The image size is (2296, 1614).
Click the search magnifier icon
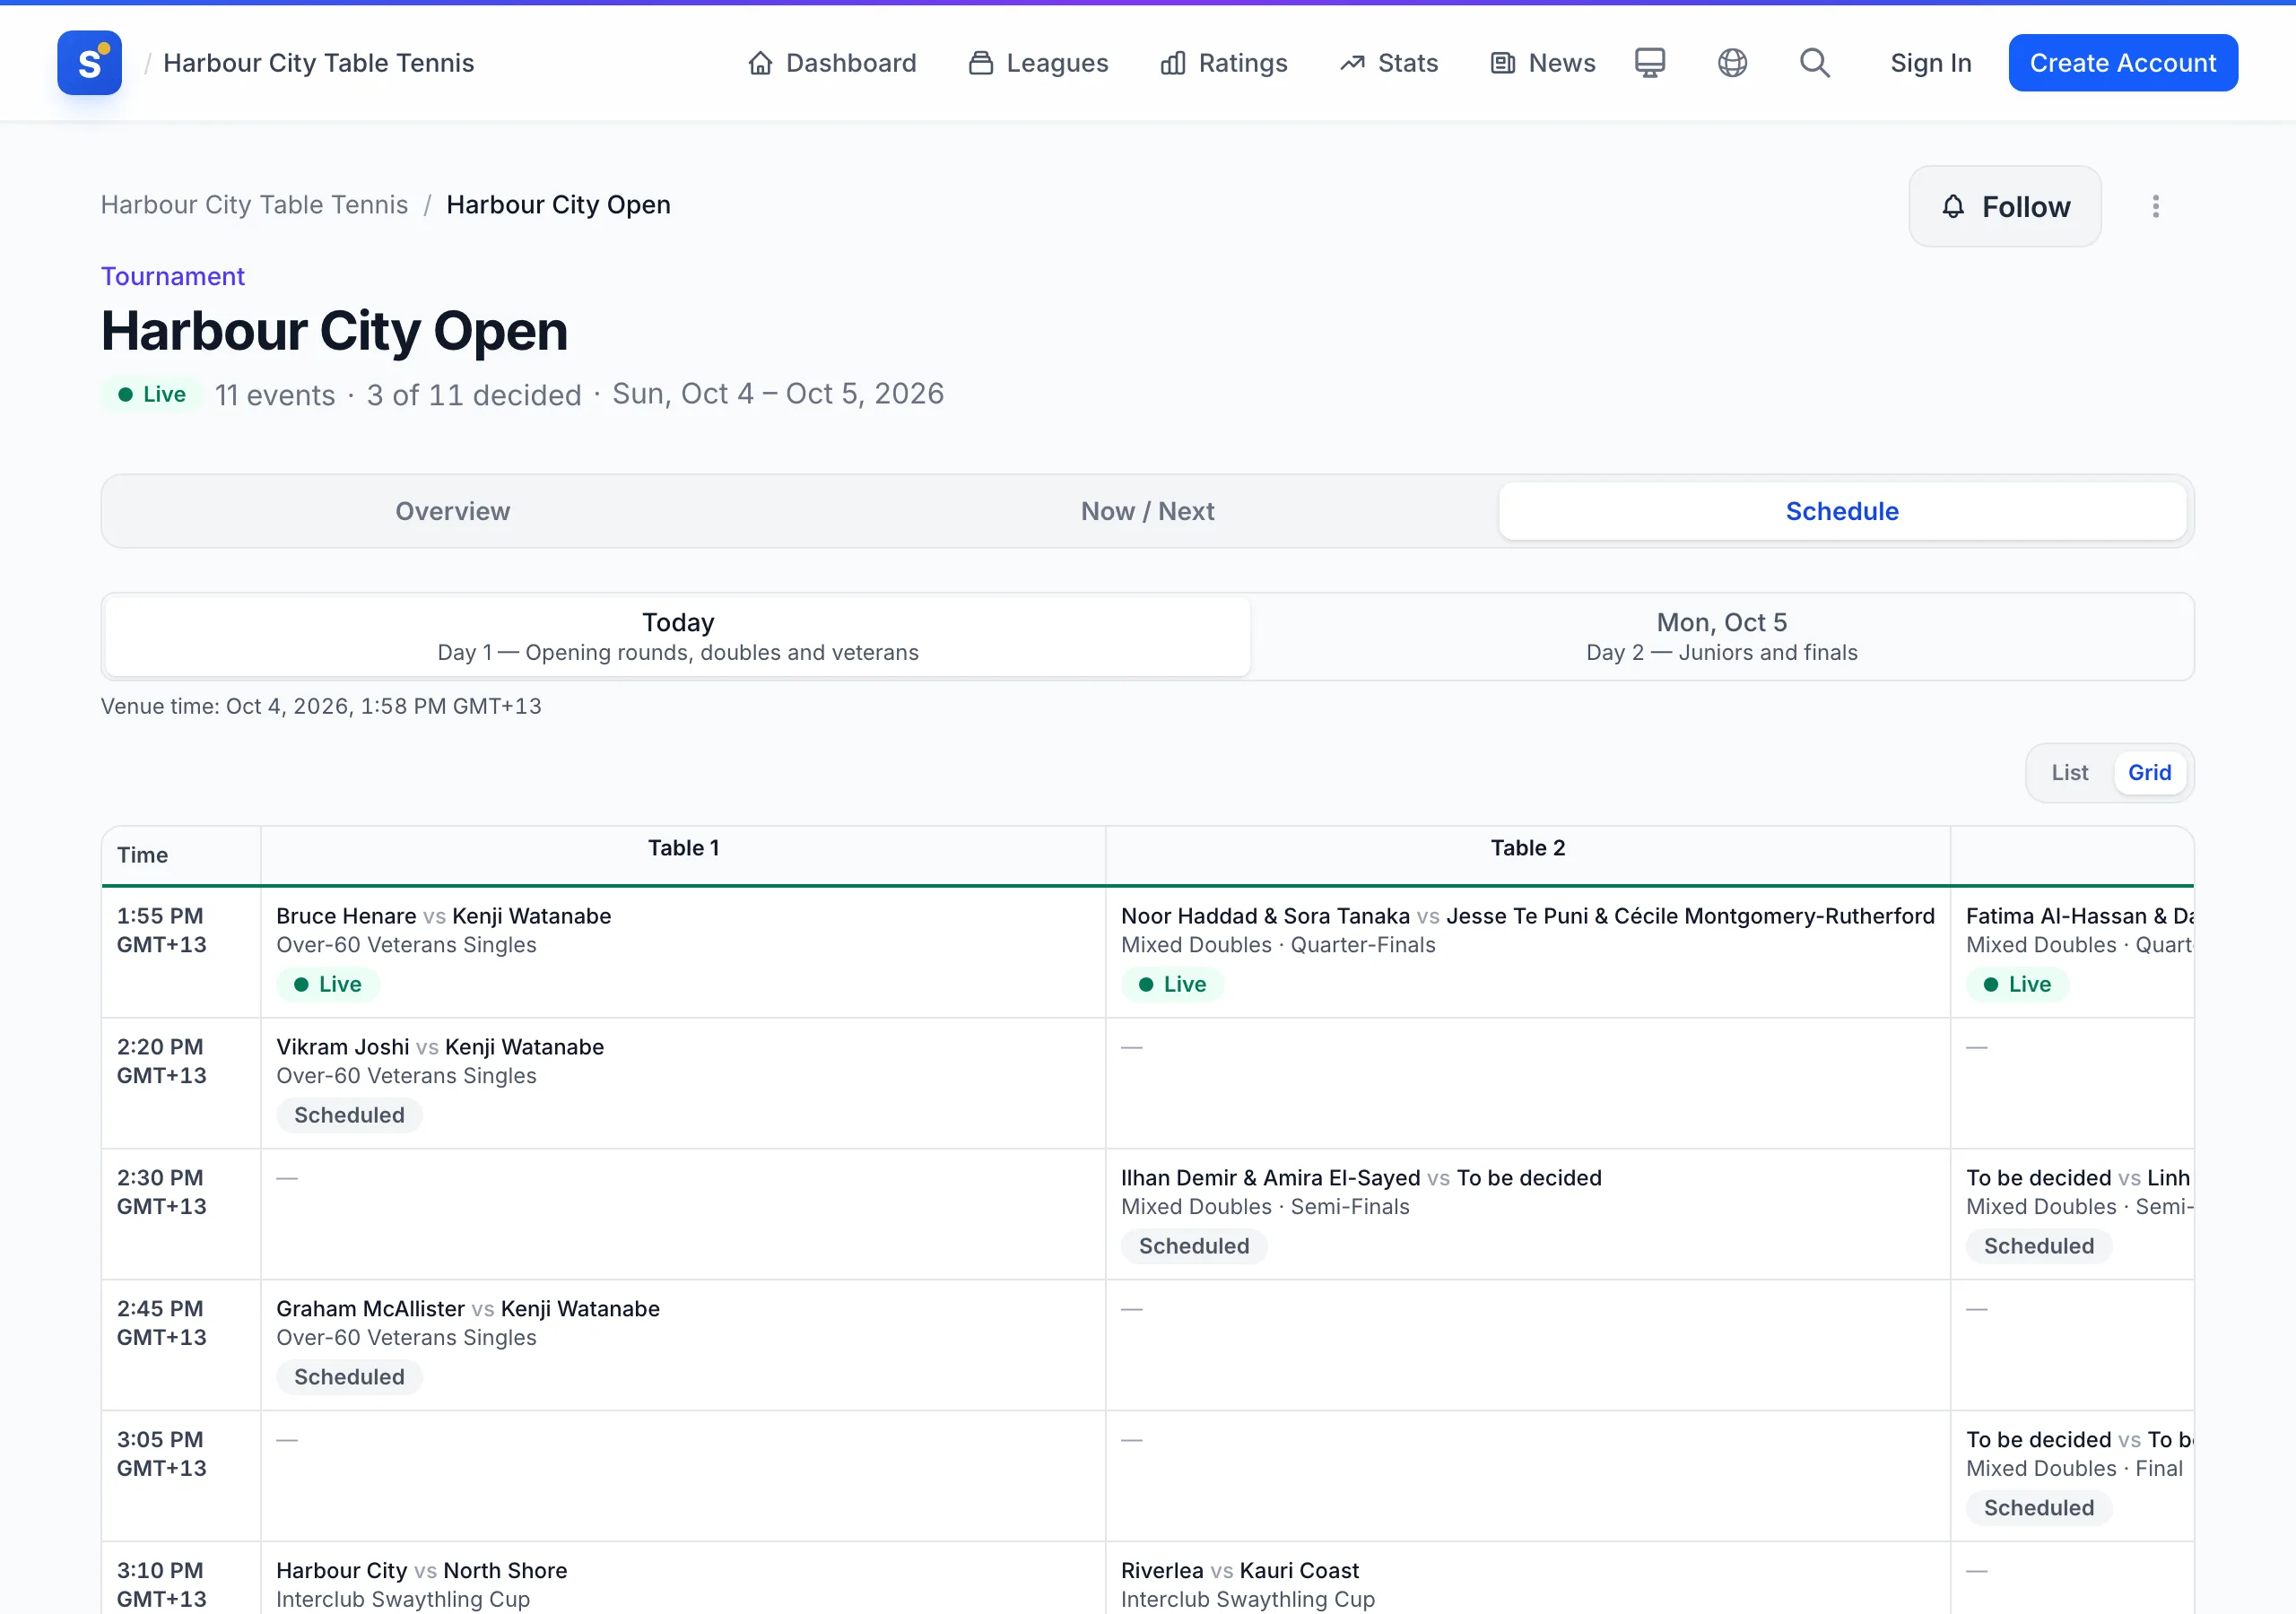(1814, 63)
